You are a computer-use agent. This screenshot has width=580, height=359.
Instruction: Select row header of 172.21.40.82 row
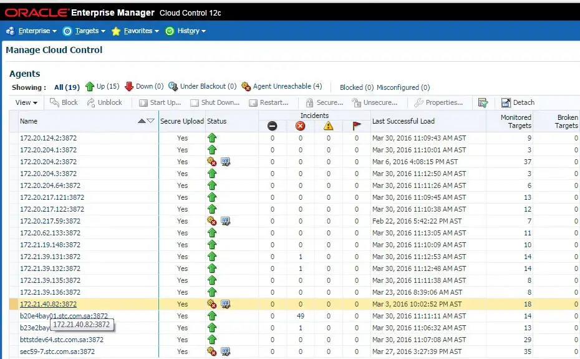[x=14, y=304]
